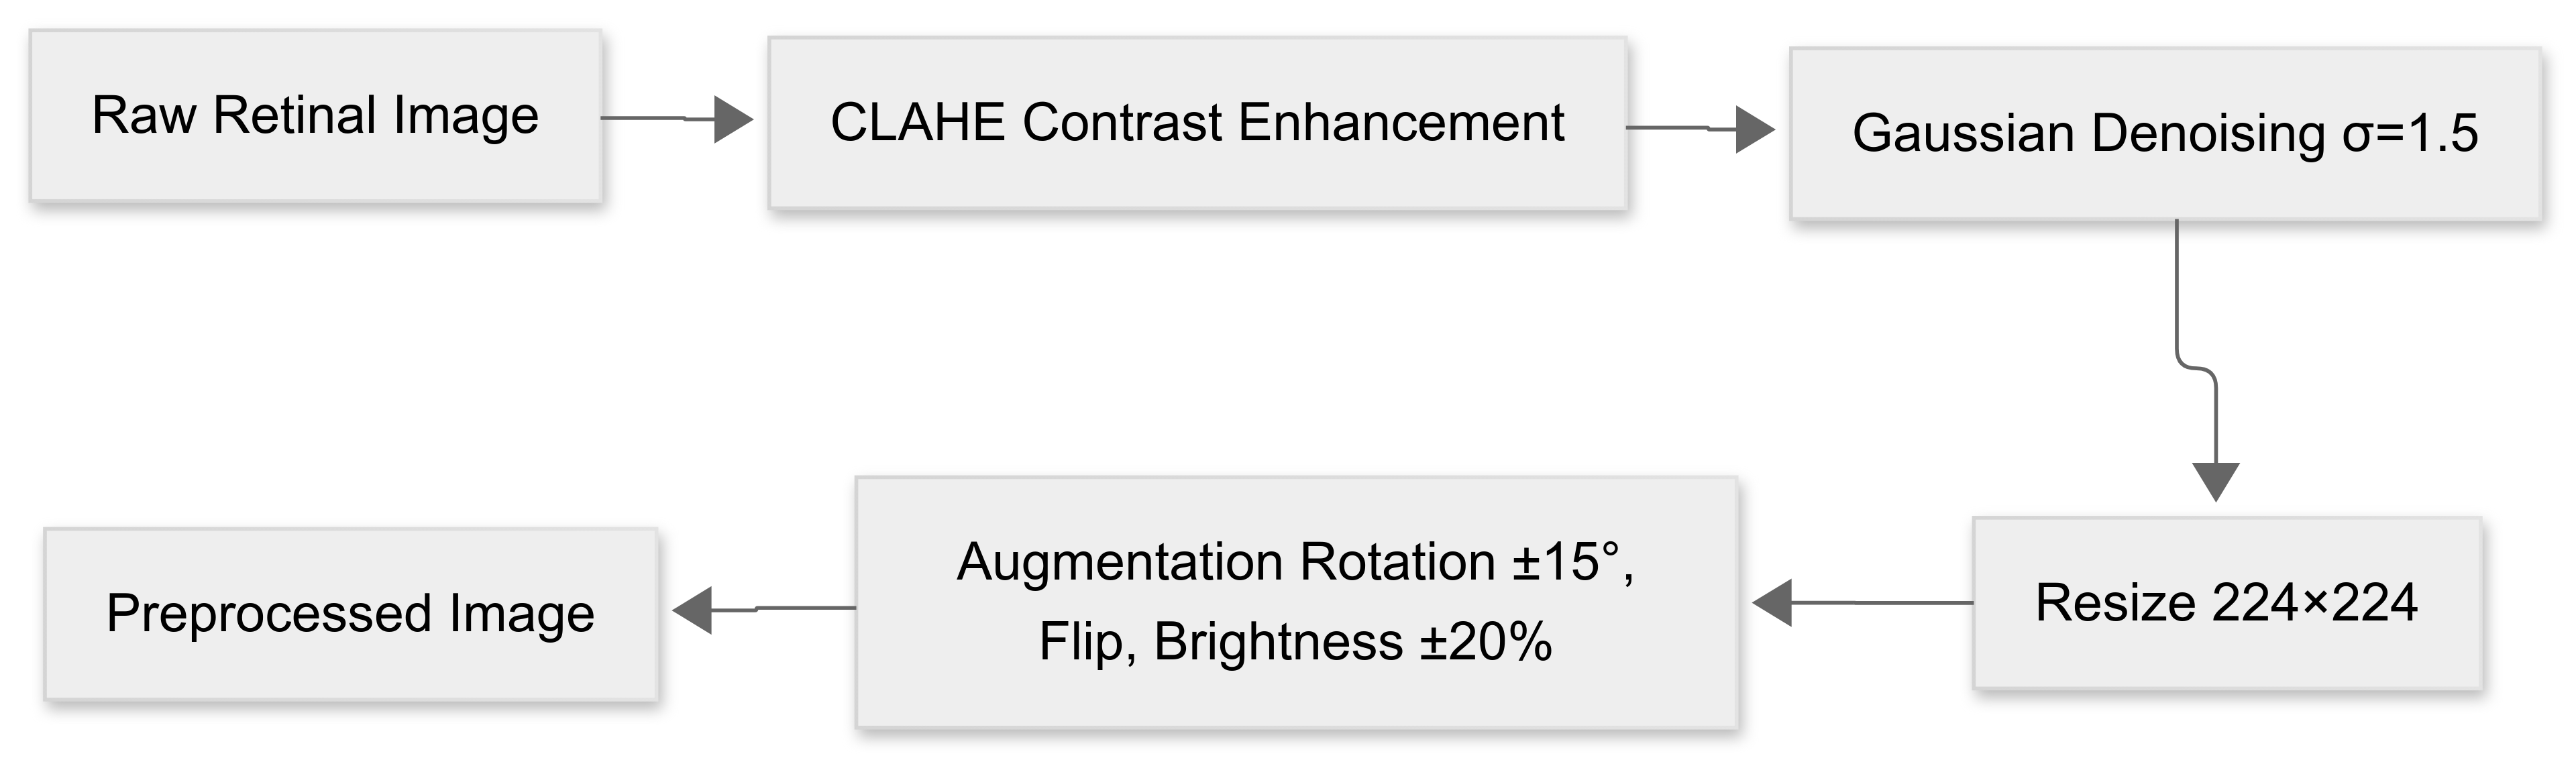Click arrowhead pointing into CLAHE Contrast Enhancement
Screen dimensions: 2576x760
tap(733, 119)
